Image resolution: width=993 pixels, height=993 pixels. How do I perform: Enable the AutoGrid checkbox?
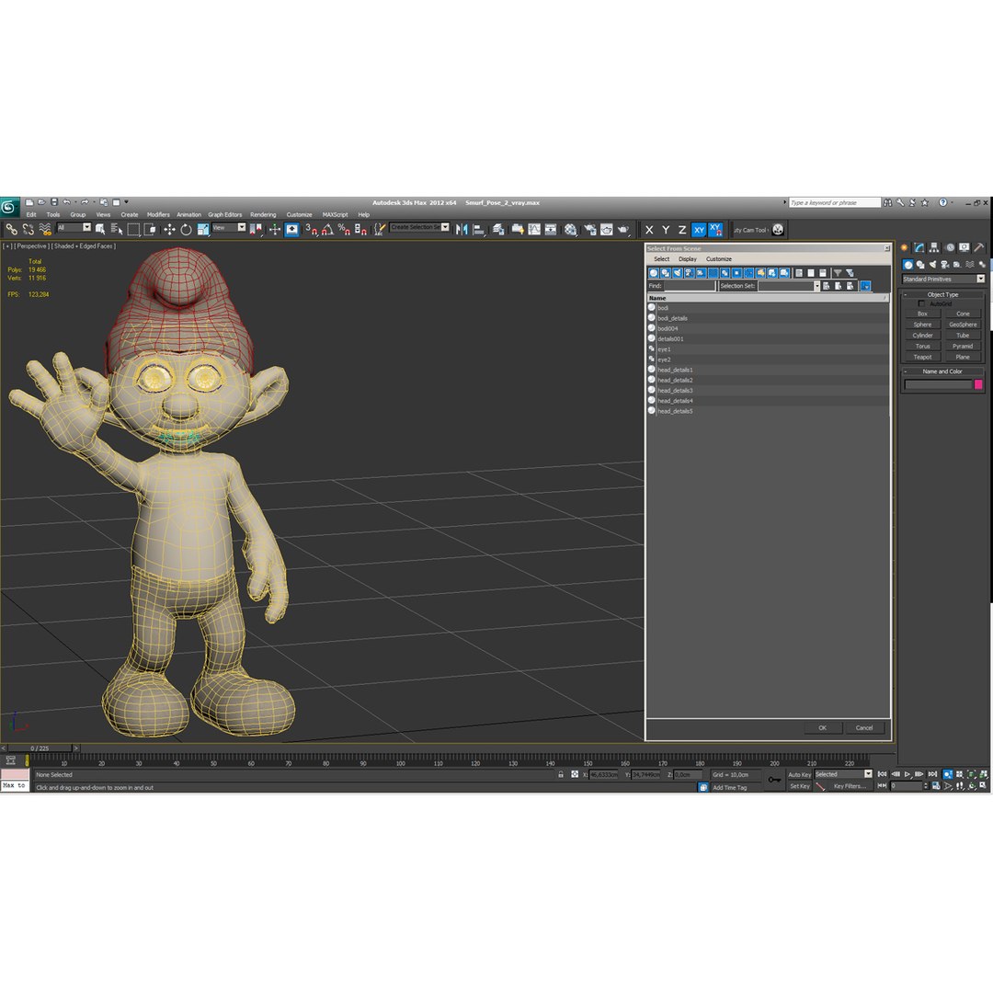(921, 304)
